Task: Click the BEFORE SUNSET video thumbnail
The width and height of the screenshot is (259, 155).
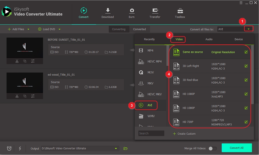Action: click(25, 48)
